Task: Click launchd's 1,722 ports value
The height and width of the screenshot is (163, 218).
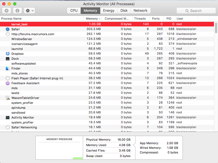Action: (x=158, y=49)
